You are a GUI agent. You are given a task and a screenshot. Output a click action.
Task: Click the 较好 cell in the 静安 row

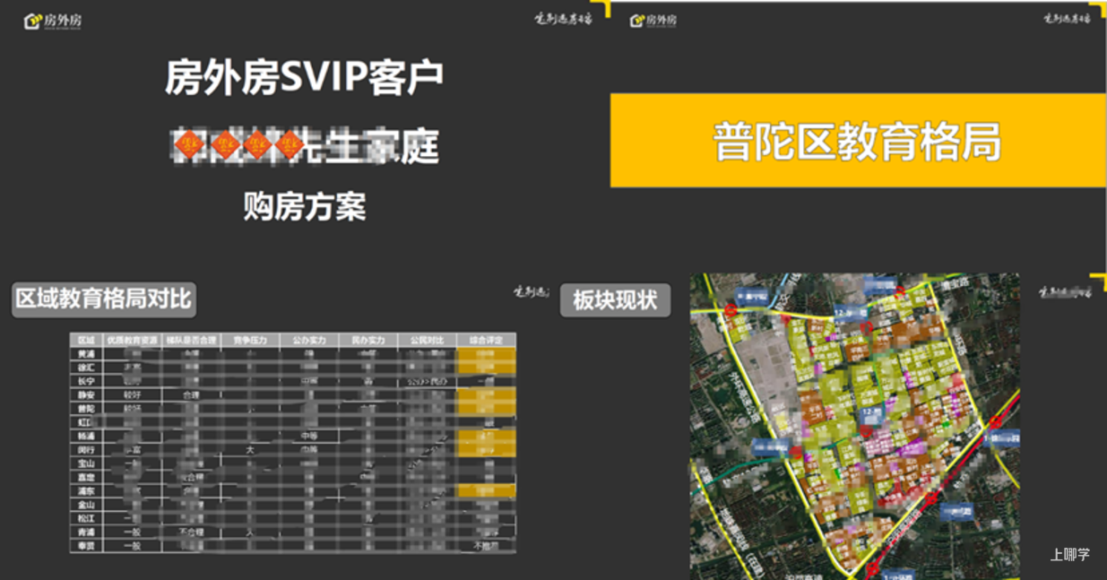131,395
